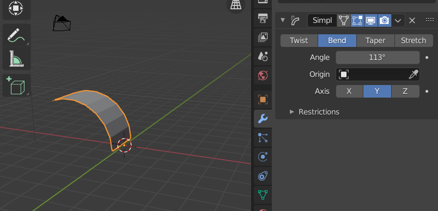This screenshot has width=438, height=211.
Task: Select the Z deform axis
Action: tap(405, 92)
